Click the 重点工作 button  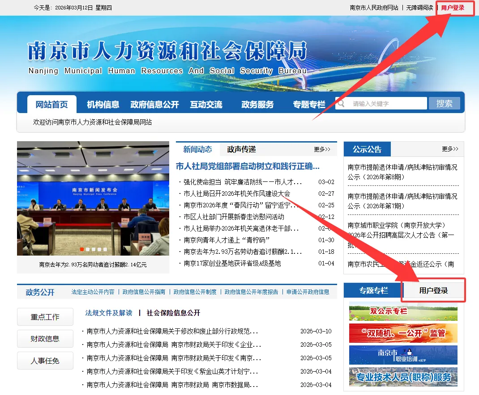point(45,317)
